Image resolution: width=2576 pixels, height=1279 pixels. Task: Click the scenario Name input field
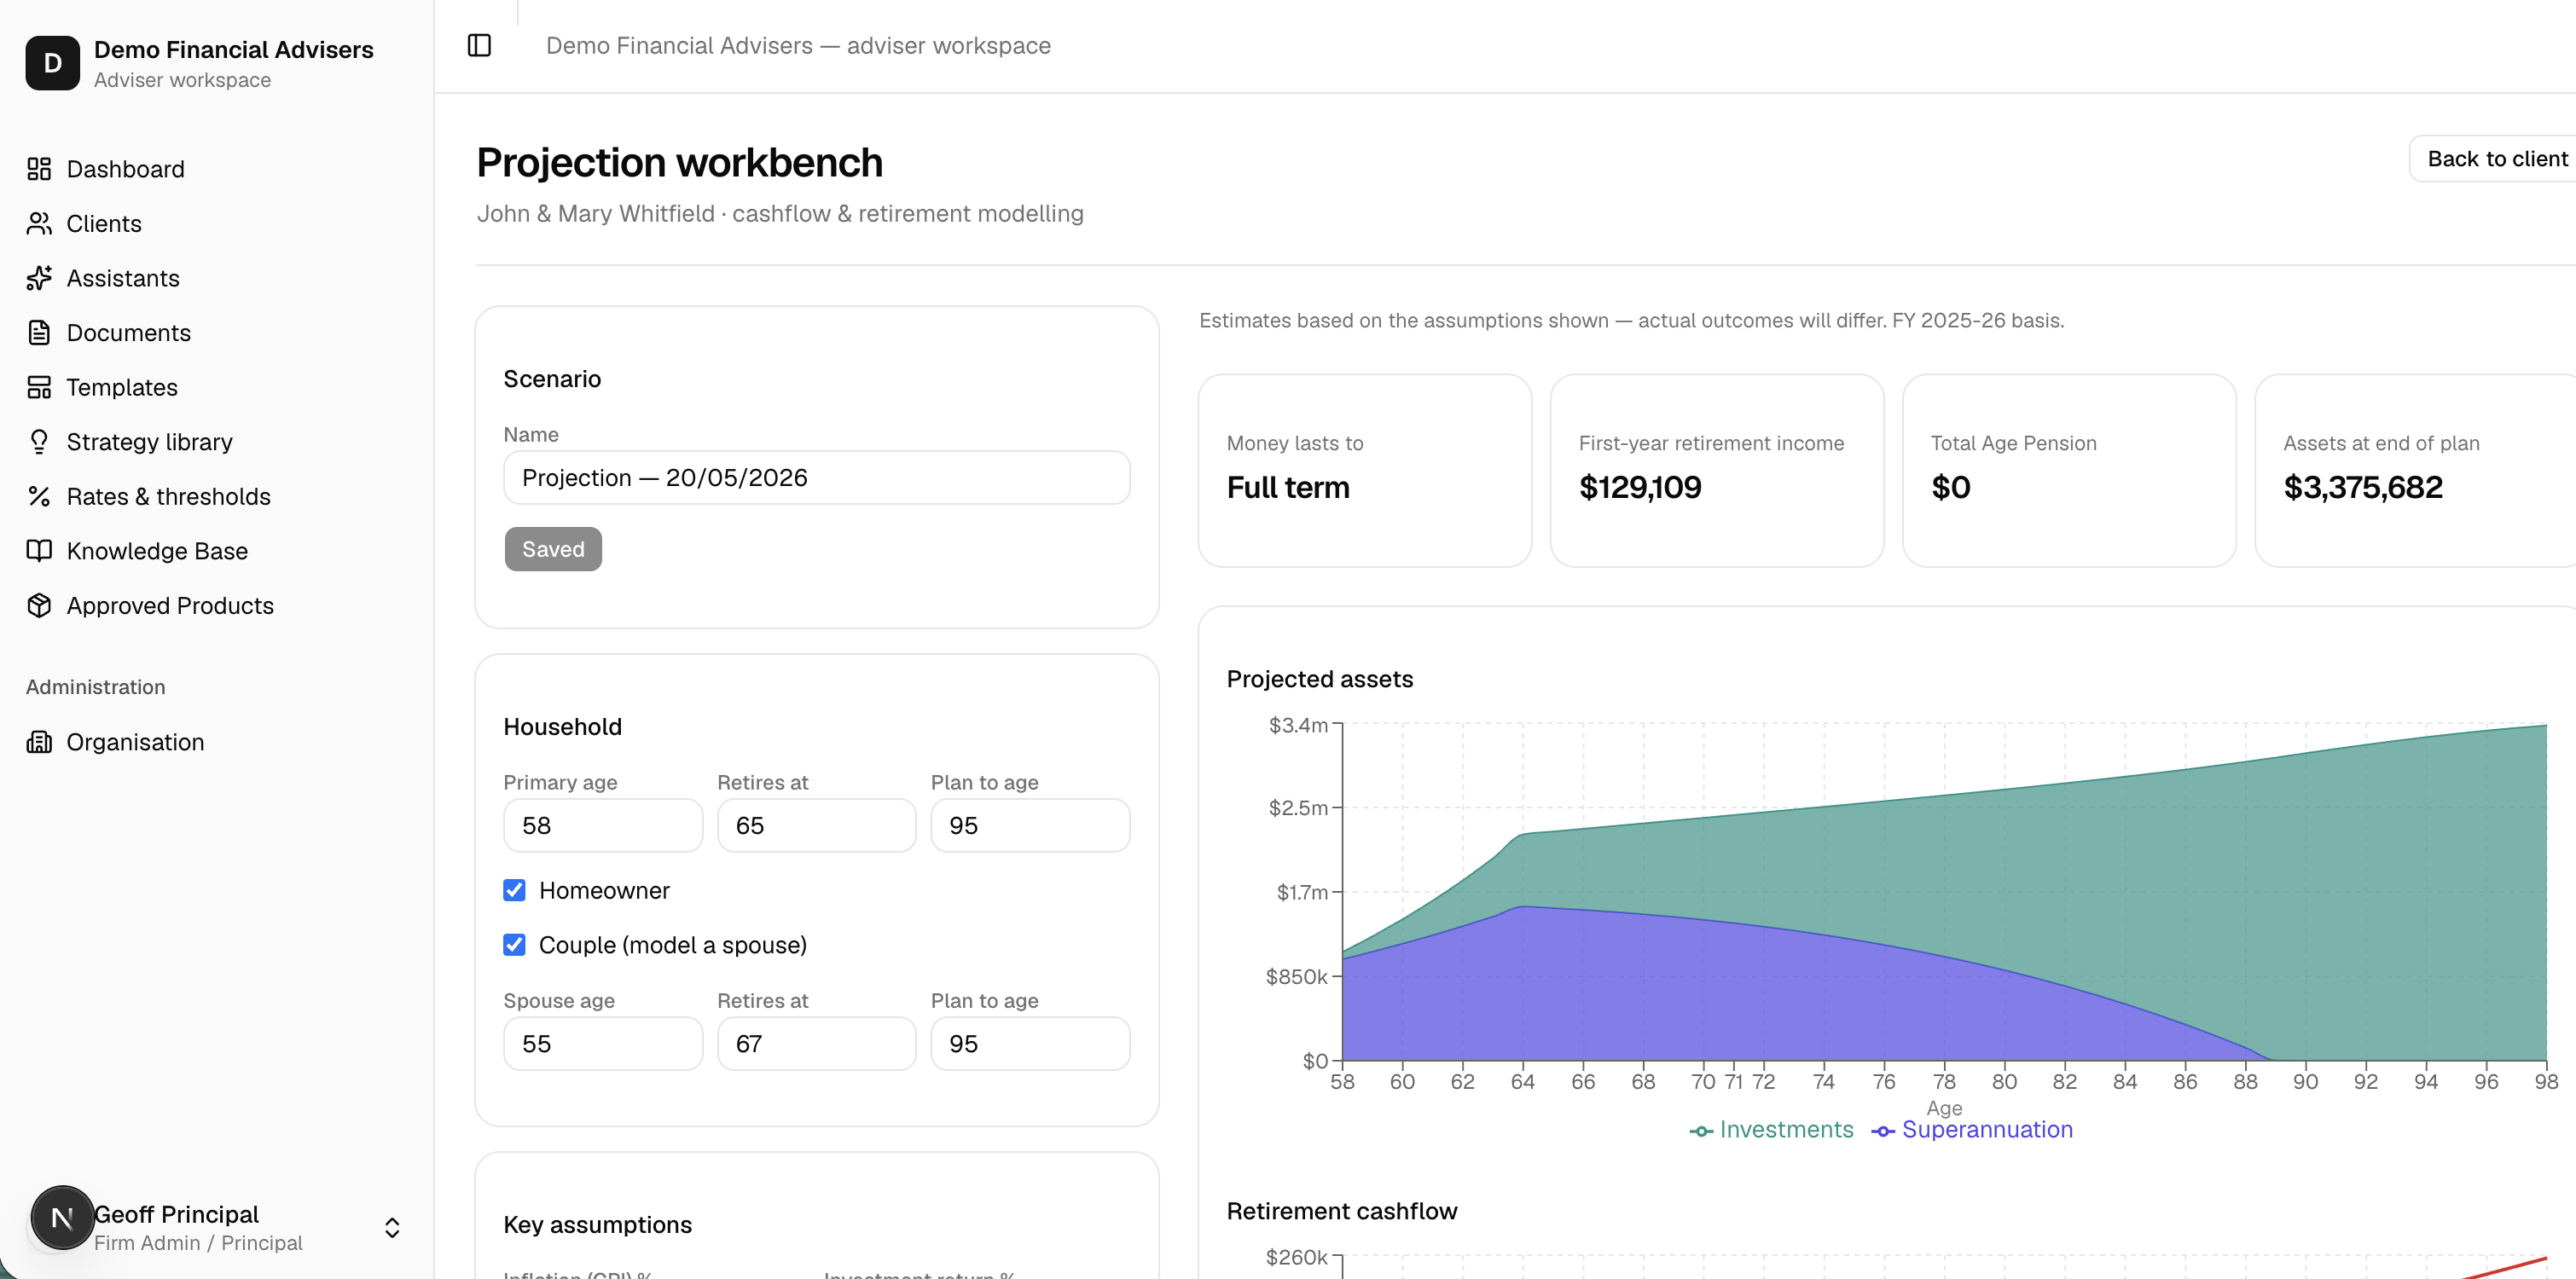[x=817, y=478]
